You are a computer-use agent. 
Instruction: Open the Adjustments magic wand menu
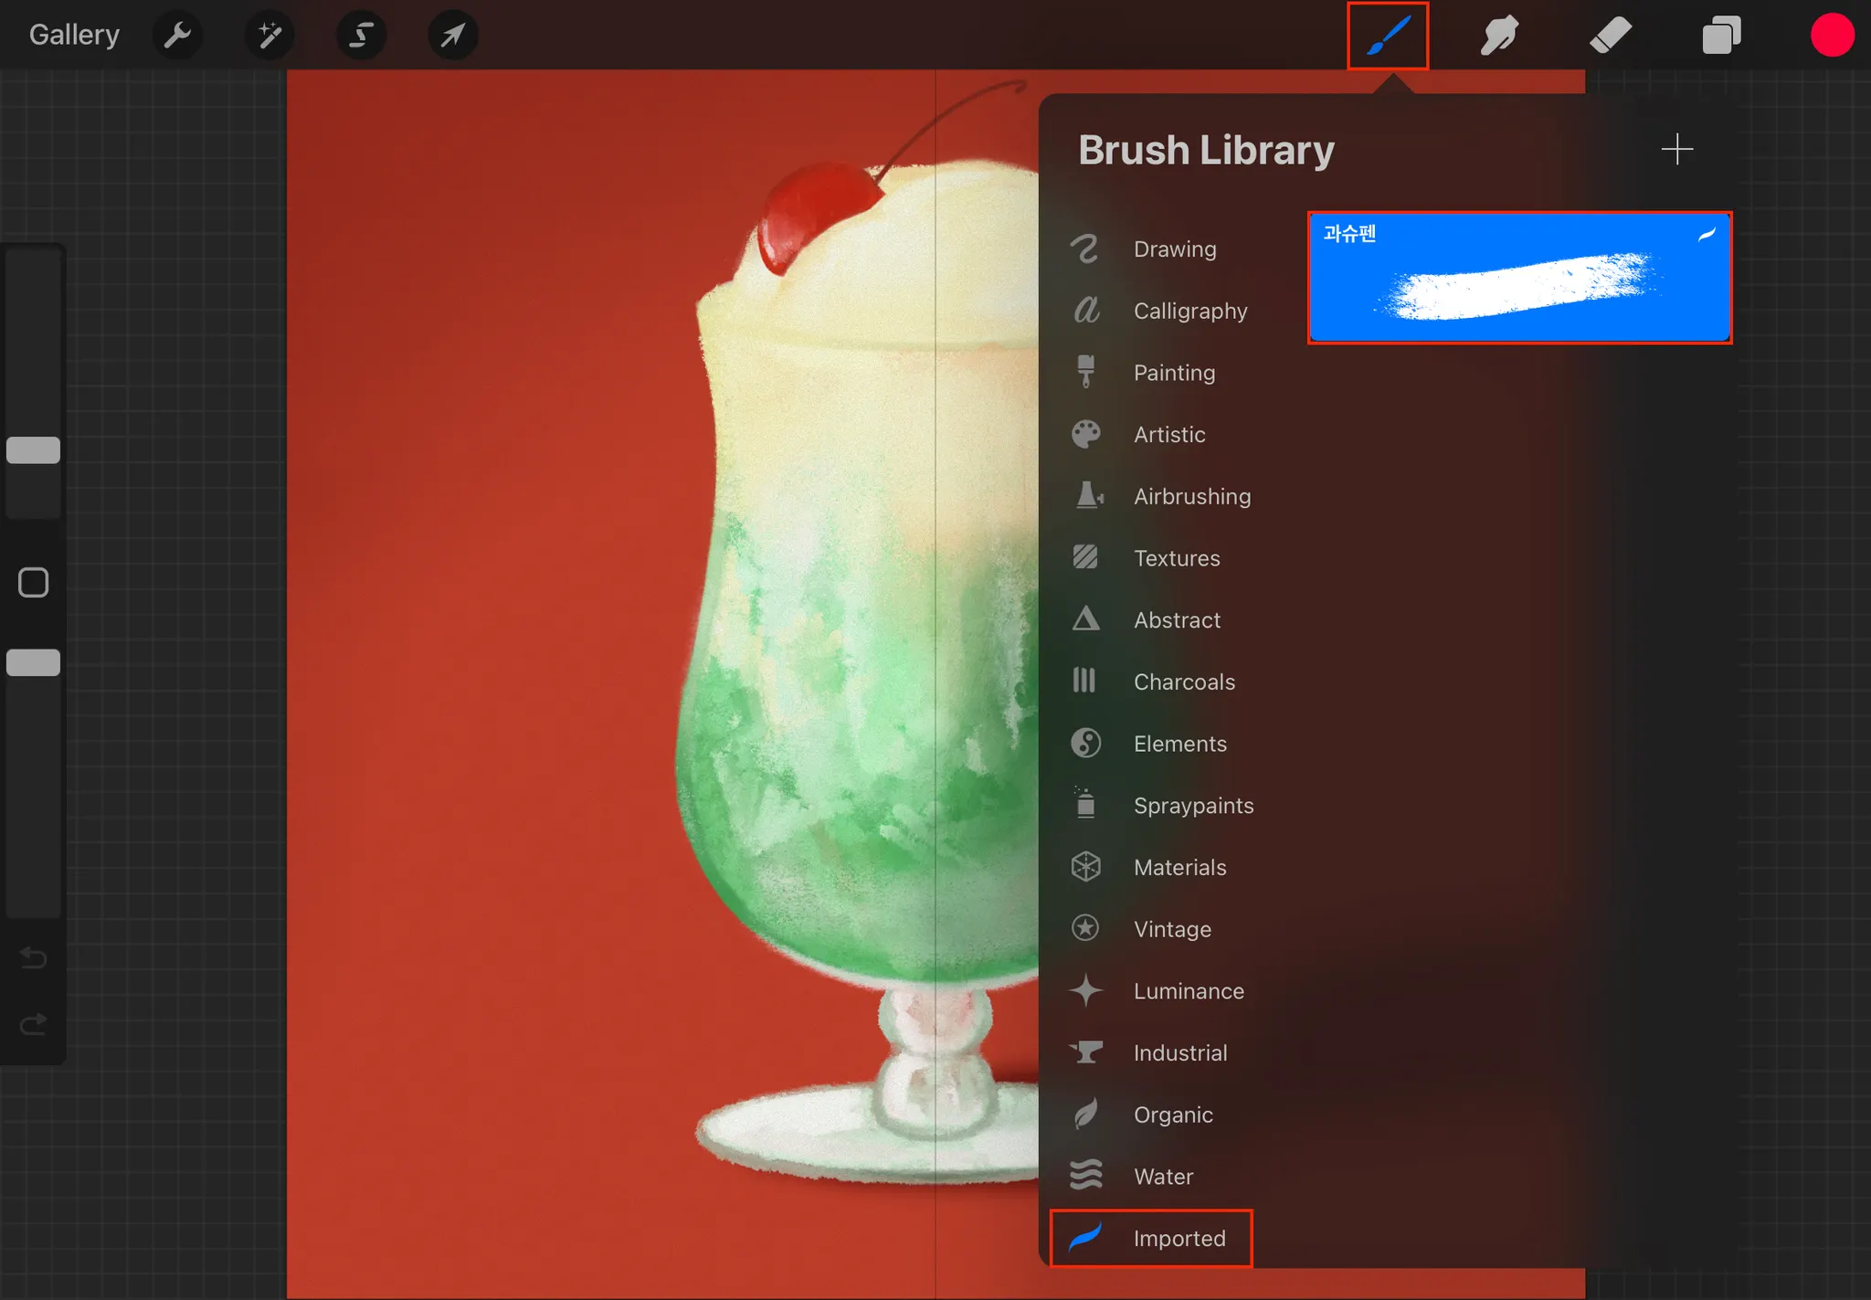tap(270, 36)
